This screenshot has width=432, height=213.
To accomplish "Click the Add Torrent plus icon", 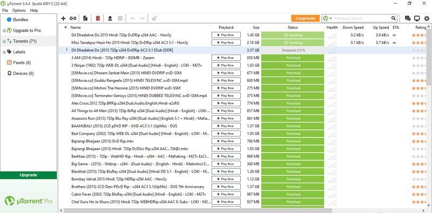I will click(63, 18).
